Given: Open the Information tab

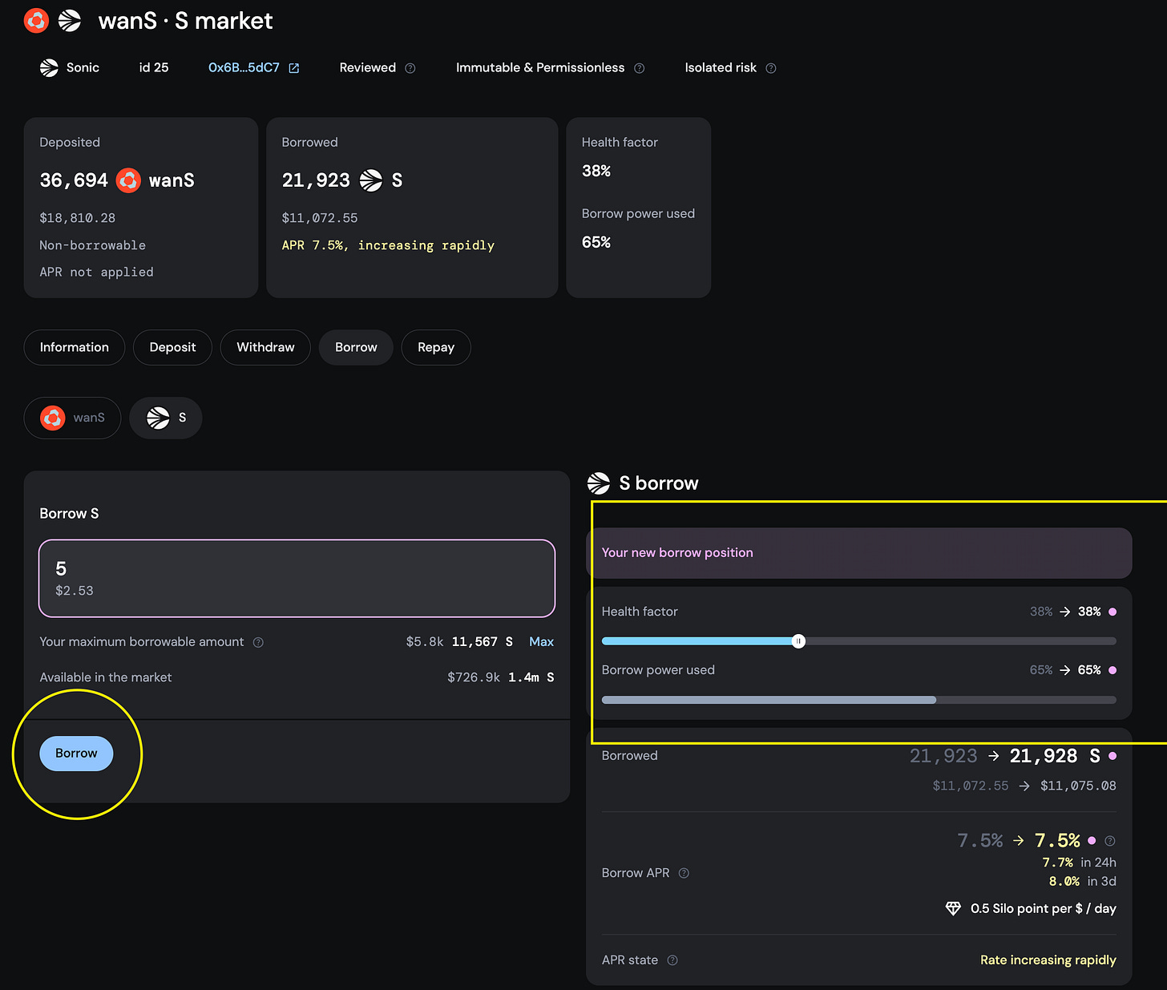Looking at the screenshot, I should pos(75,347).
